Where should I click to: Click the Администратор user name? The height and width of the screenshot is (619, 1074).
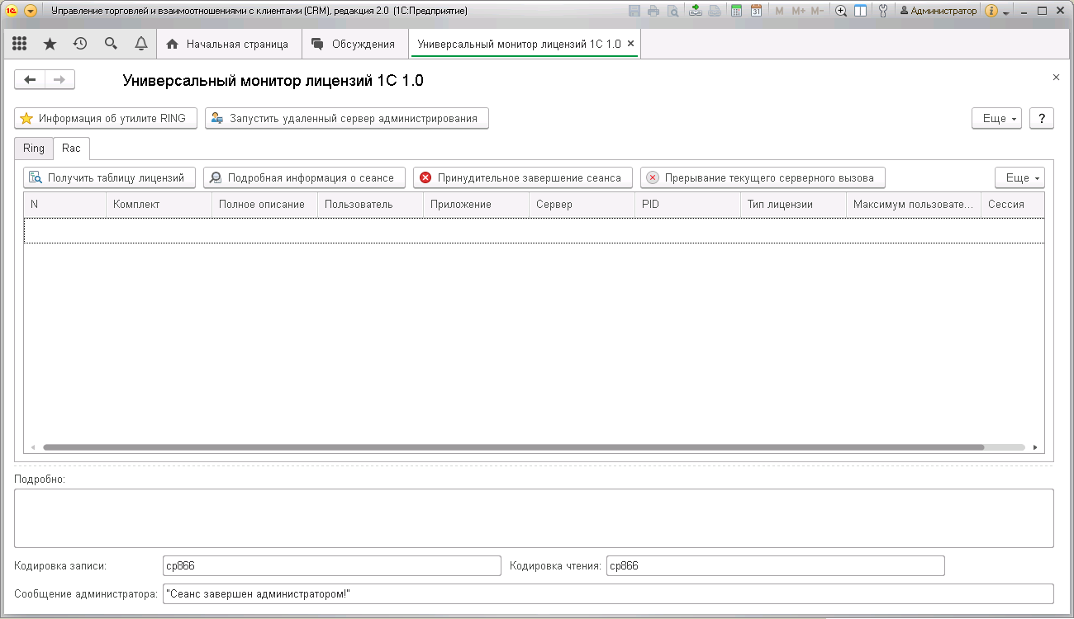click(939, 11)
